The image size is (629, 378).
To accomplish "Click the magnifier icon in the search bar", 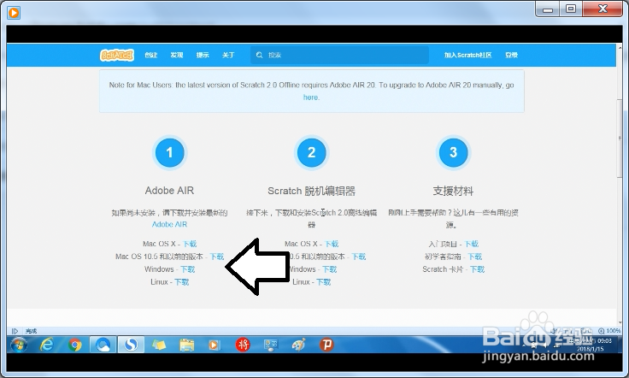I will (x=259, y=55).
